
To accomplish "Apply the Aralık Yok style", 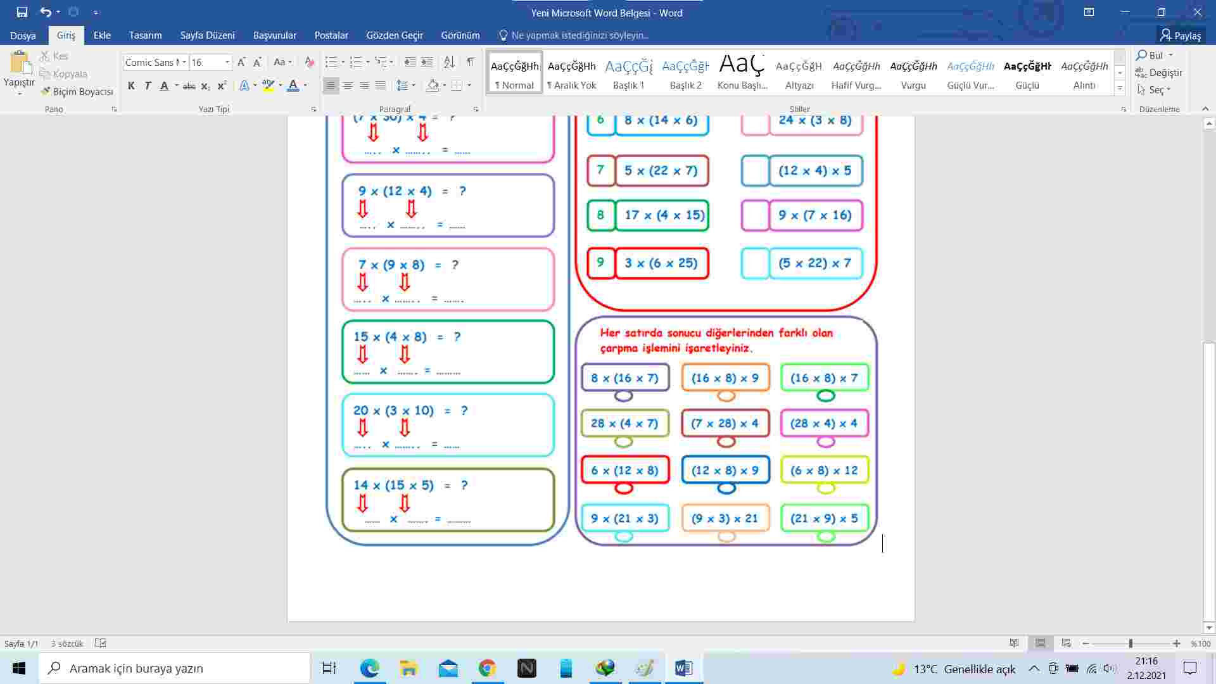I will pos(571,73).
